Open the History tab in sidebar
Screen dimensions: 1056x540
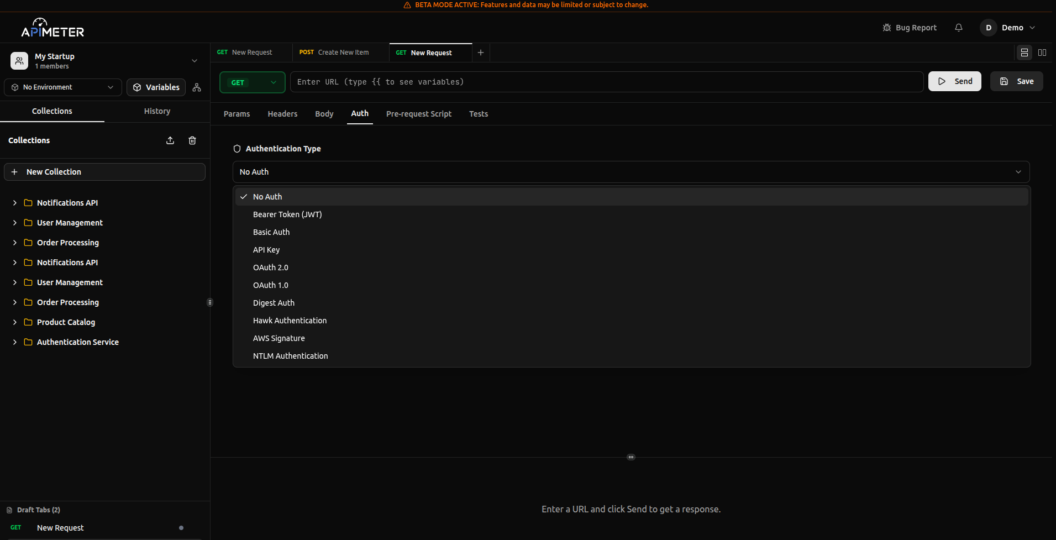pyautogui.click(x=157, y=111)
